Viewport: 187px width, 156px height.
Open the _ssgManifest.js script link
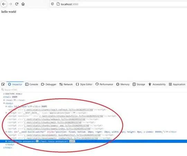point(61,138)
